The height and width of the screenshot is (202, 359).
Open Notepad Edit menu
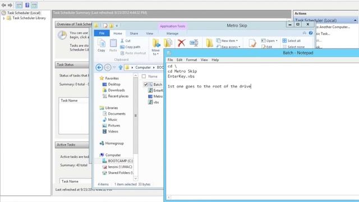[x=179, y=60]
